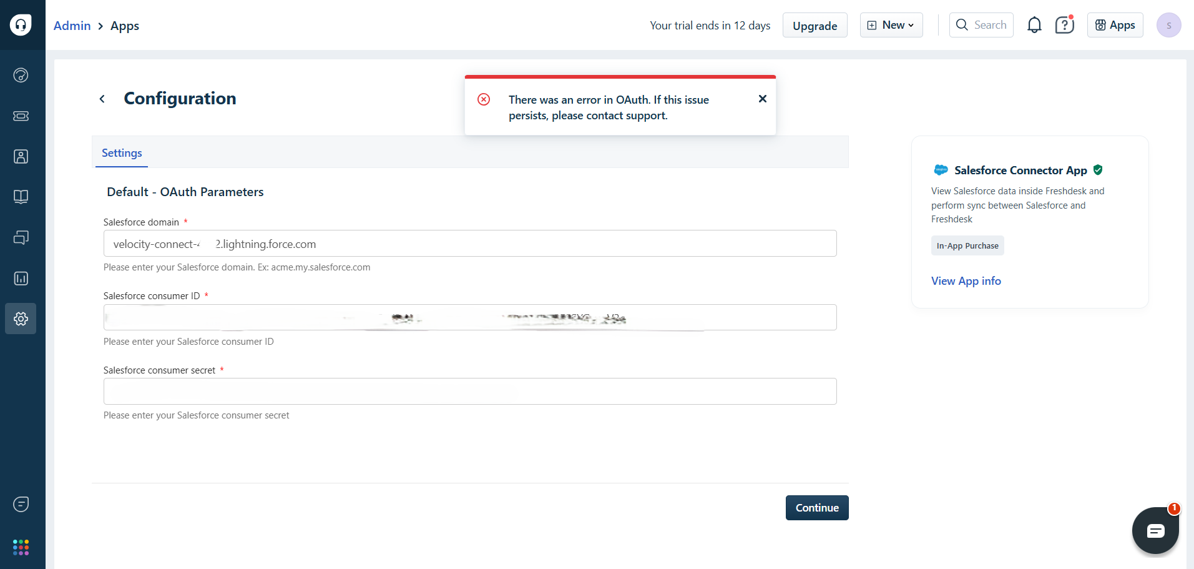The image size is (1194, 569).
Task: Open the Contacts icon in sidebar
Action: pyautogui.click(x=21, y=157)
